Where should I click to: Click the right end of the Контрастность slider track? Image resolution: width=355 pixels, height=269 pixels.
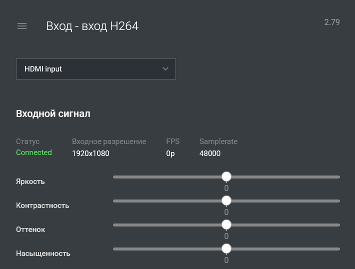338,201
